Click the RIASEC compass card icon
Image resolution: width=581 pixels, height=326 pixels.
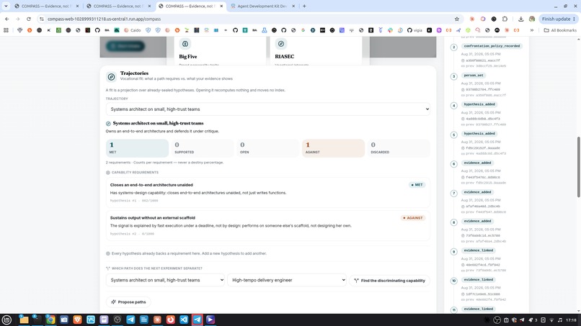[281, 44]
